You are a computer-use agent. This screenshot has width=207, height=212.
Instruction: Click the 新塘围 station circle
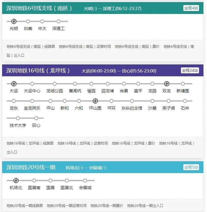pos(183,84)
